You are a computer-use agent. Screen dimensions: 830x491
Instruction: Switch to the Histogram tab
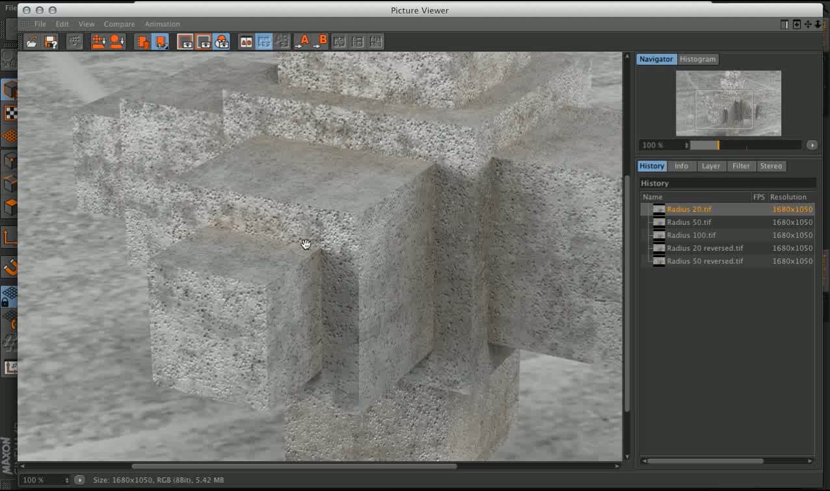click(697, 59)
